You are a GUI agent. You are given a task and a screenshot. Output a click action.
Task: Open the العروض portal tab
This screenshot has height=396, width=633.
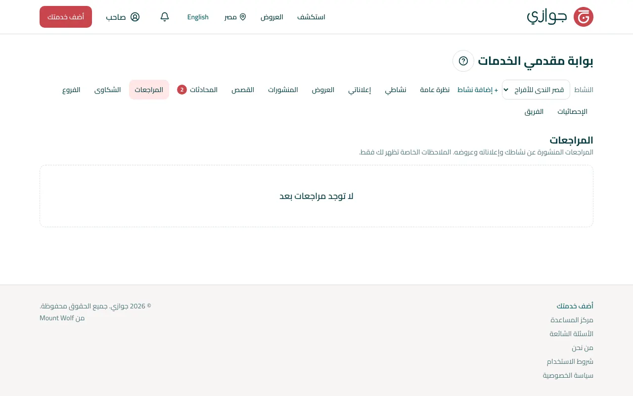[x=323, y=90]
